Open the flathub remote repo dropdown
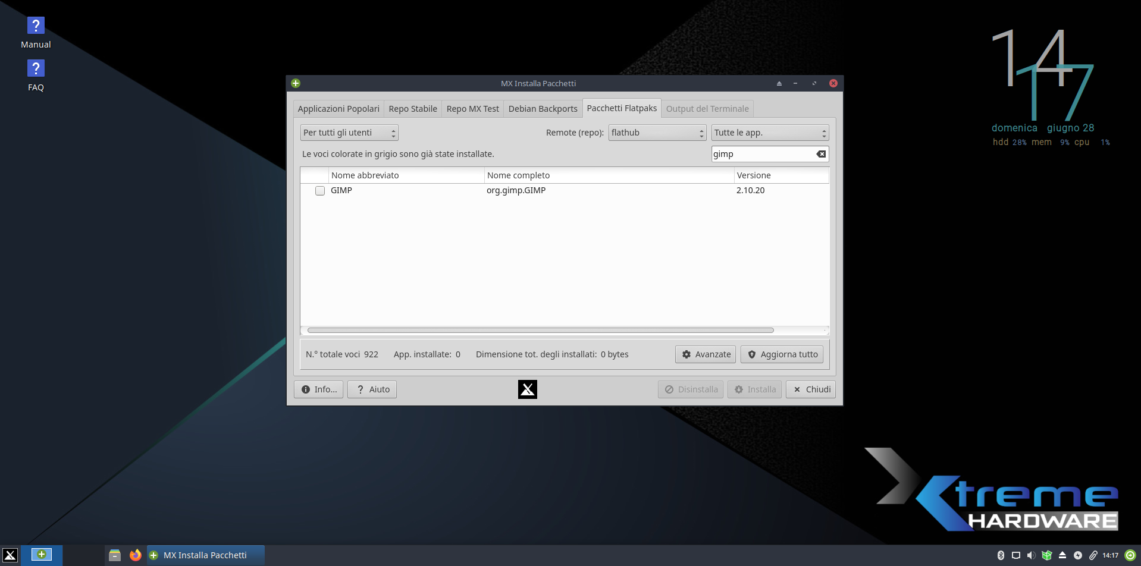The width and height of the screenshot is (1141, 566). pyautogui.click(x=657, y=133)
